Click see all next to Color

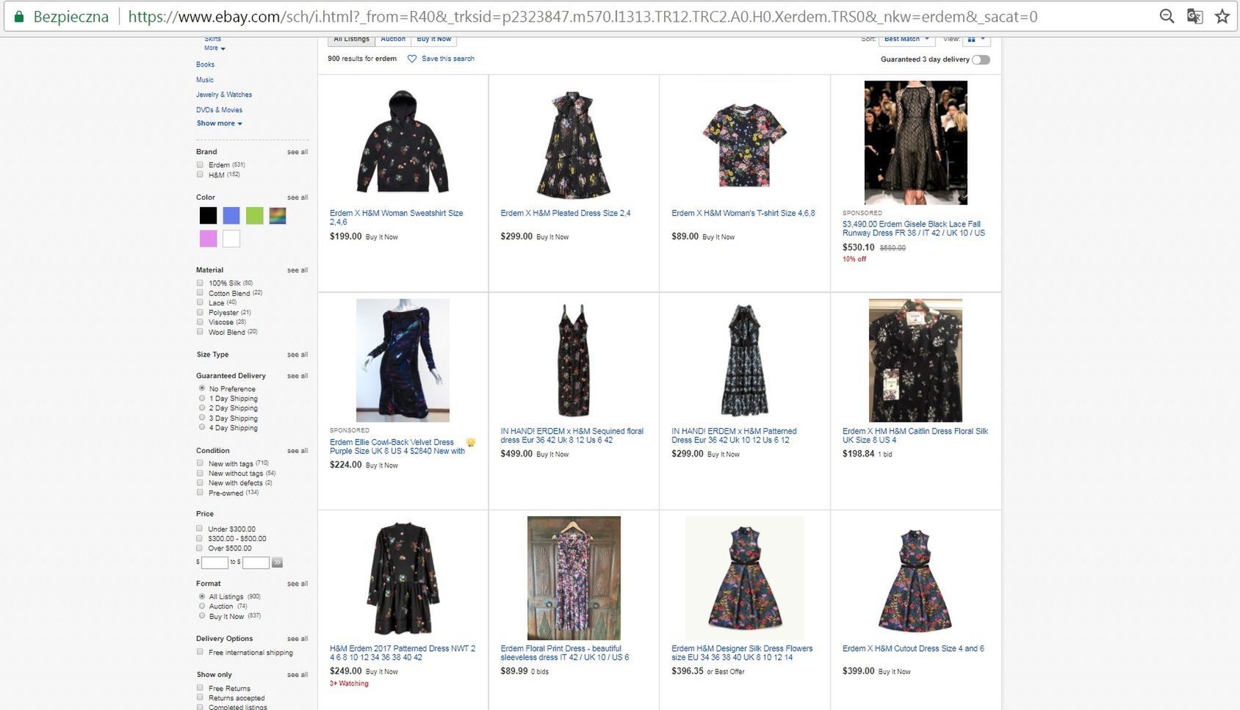click(x=298, y=198)
